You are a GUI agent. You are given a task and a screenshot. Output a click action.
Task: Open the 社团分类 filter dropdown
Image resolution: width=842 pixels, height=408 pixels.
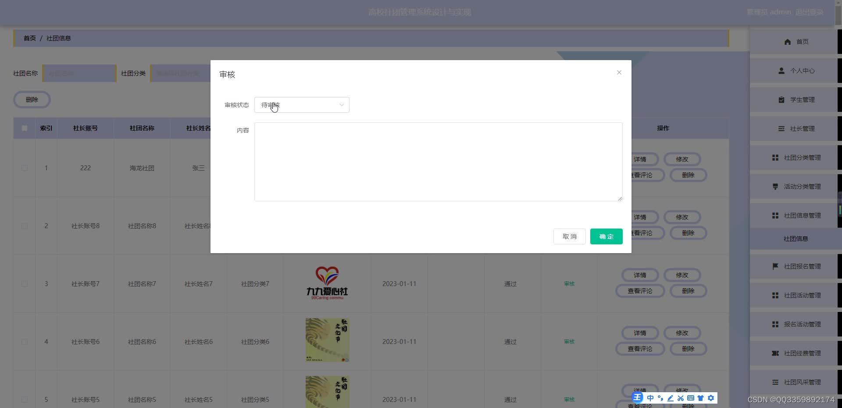(181, 73)
